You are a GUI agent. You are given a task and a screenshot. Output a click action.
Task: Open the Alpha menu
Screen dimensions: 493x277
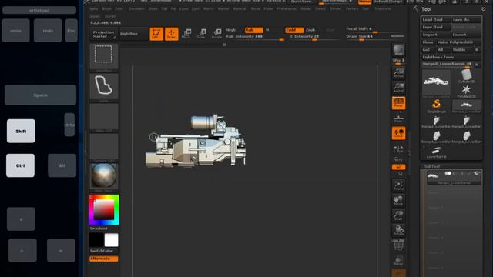point(93,9)
